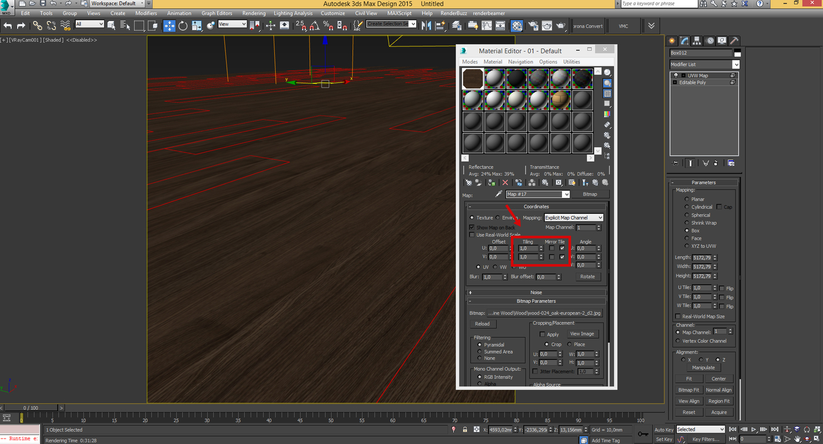Toggle the Angle Snap icon
823x444 pixels.
(x=315, y=25)
